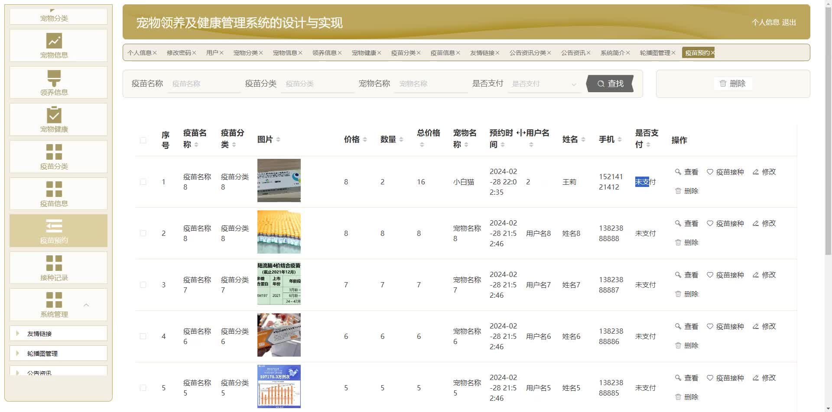Collapse the 系统管理 menu chevron

tap(86, 305)
